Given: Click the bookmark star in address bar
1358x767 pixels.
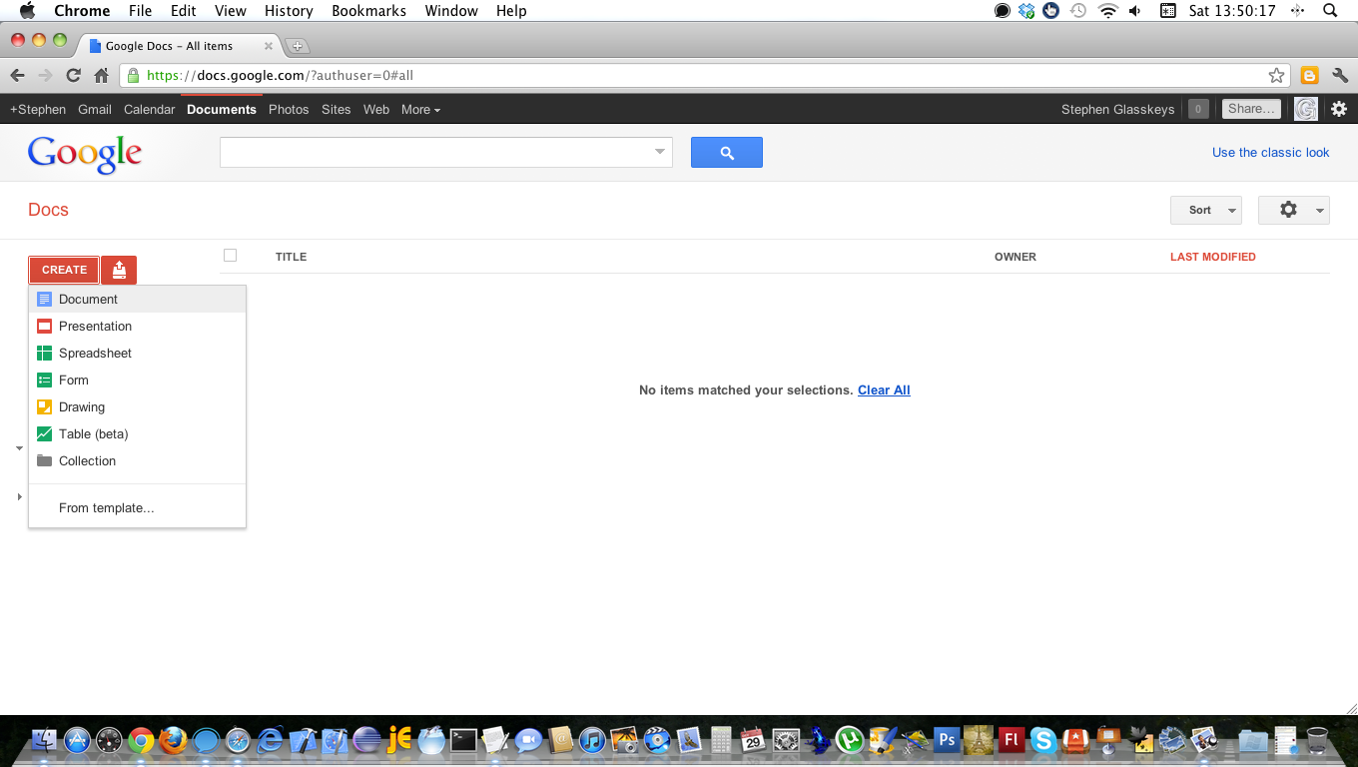Looking at the screenshot, I should click(x=1276, y=75).
